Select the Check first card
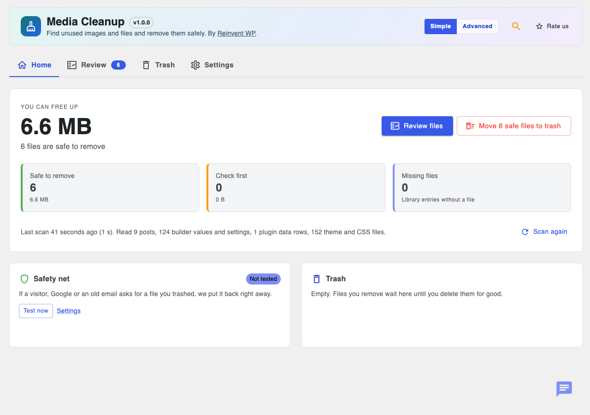Image resolution: width=590 pixels, height=415 pixels. point(296,188)
